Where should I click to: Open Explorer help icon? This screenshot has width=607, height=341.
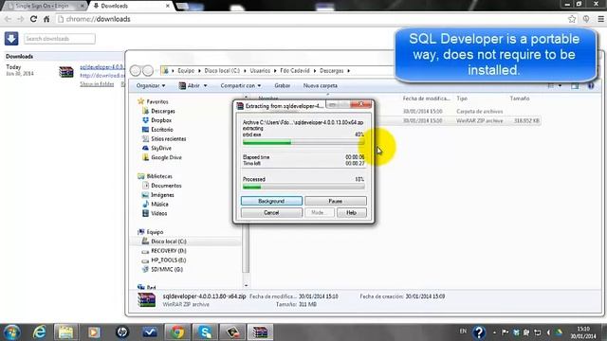coord(591,86)
